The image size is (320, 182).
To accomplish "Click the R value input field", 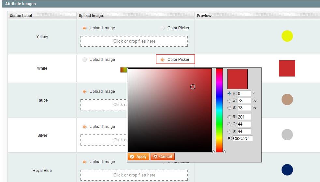I will 244,117.
